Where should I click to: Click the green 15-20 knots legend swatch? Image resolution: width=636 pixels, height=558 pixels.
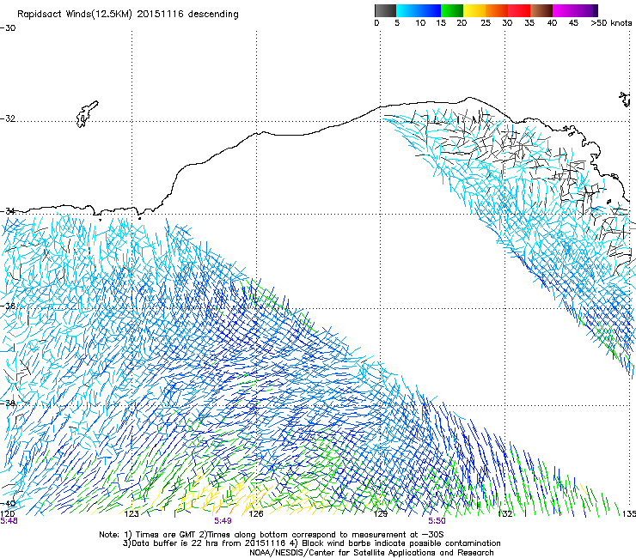452,10
